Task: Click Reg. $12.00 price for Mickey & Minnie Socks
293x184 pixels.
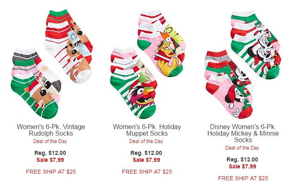Action: 242,159
